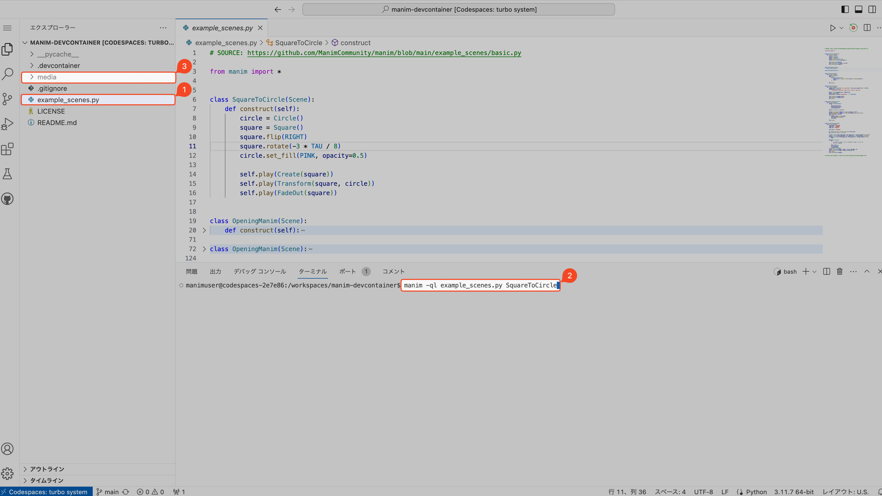Expand the media folder

coord(47,77)
